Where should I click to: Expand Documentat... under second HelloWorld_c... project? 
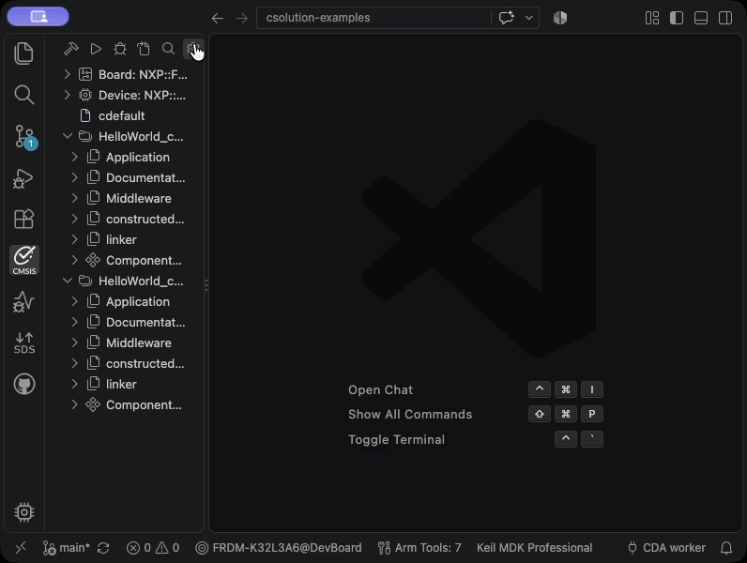tap(75, 322)
